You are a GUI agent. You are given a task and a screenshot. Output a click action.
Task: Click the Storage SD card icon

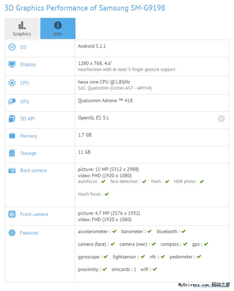click(x=12, y=153)
